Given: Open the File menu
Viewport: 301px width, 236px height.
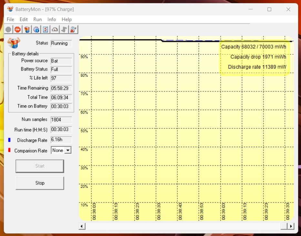Looking at the screenshot, I should (x=10, y=19).
